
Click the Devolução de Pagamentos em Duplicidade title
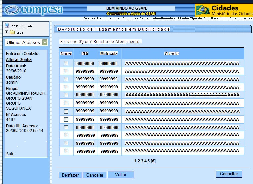point(114,29)
